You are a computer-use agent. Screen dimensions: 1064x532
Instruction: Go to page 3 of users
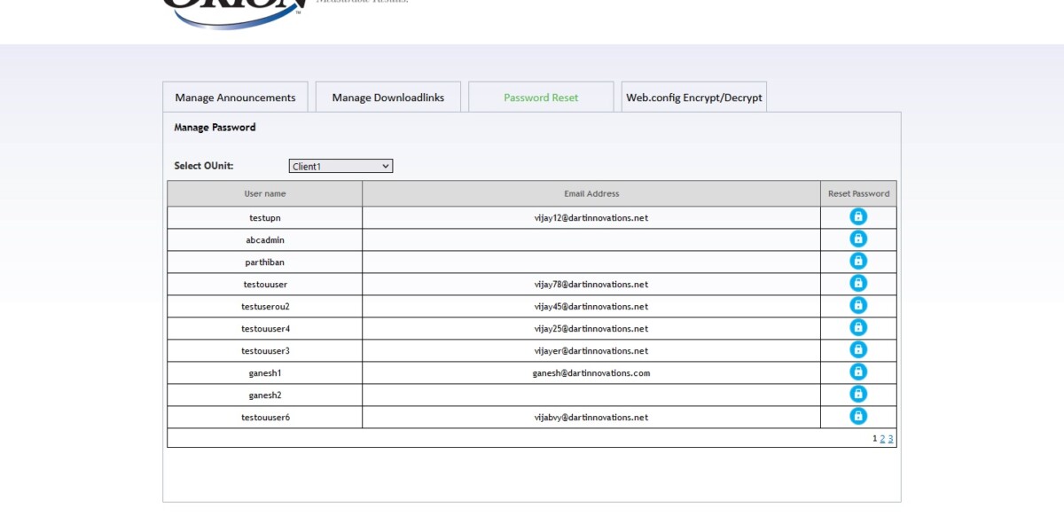pyautogui.click(x=890, y=438)
